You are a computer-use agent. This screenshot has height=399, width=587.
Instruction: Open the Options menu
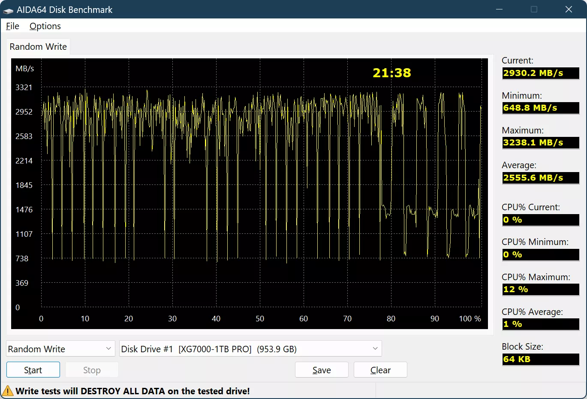click(x=45, y=26)
